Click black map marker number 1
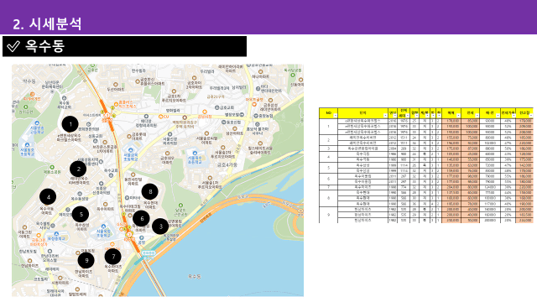The image size is (537, 302). tap(70, 124)
